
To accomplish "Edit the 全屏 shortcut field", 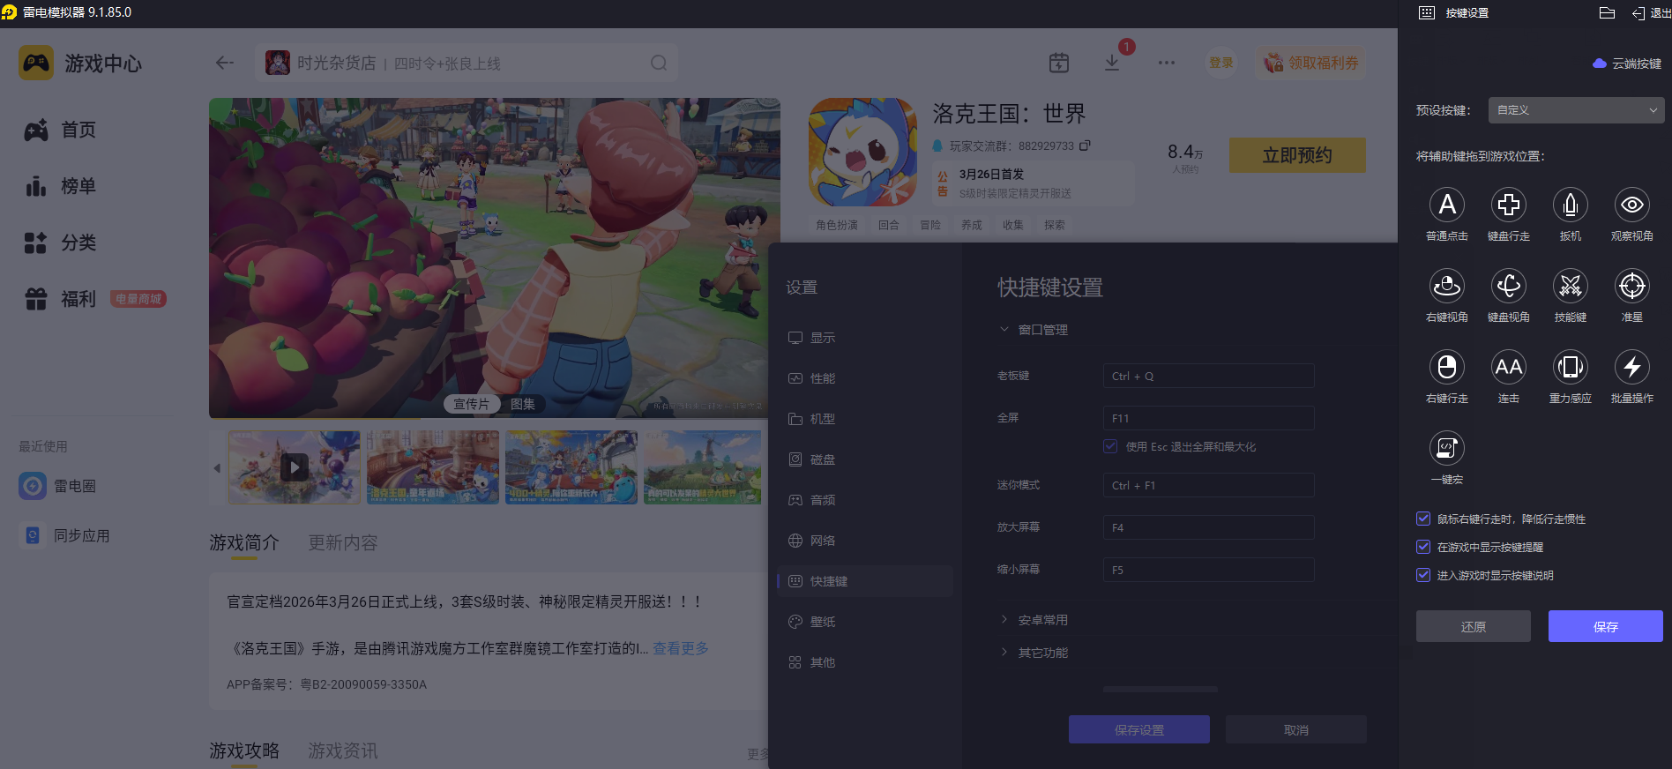I will tap(1208, 418).
